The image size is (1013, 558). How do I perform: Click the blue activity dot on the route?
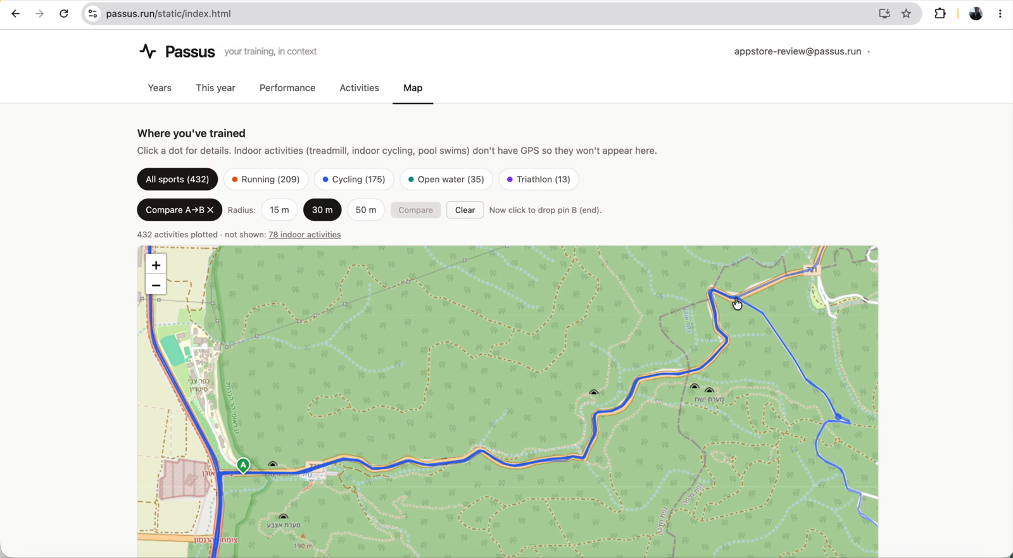coord(838,416)
